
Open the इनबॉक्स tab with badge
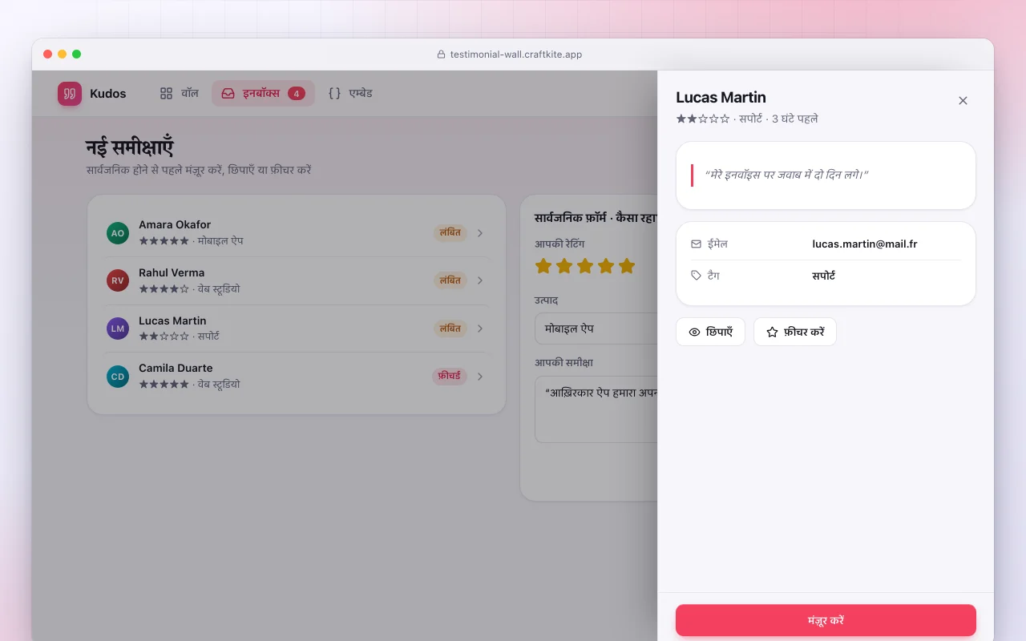tap(263, 93)
